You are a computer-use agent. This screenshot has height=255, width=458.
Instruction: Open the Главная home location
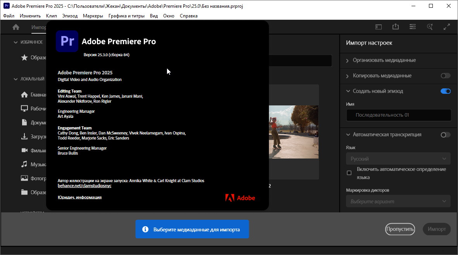click(x=34, y=95)
